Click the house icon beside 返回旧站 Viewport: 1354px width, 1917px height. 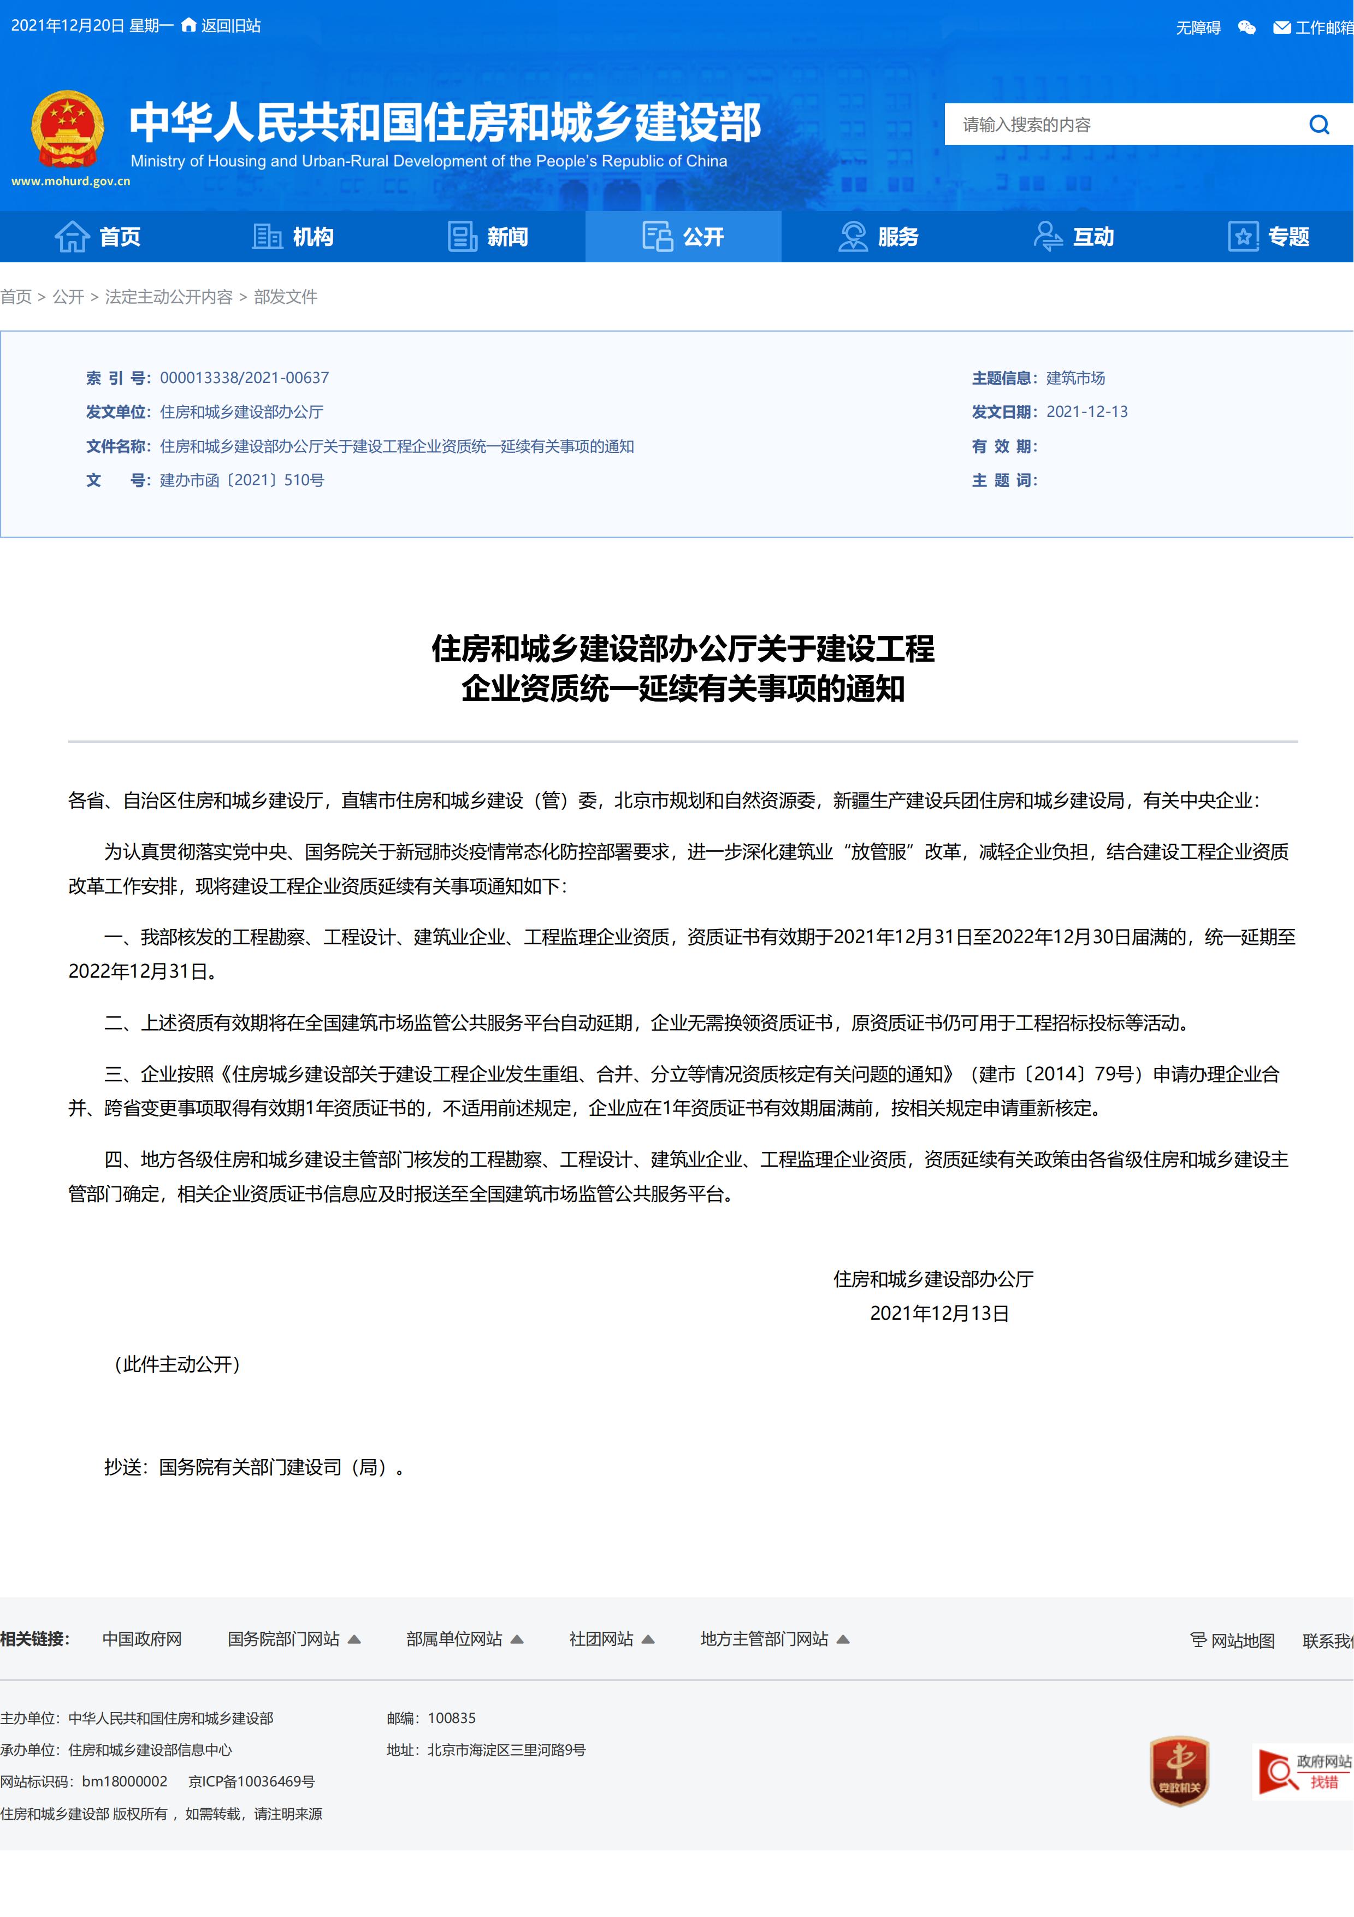coord(188,25)
